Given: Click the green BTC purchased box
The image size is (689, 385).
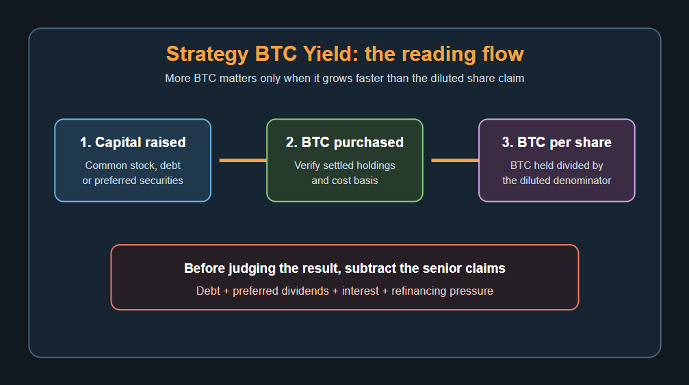Looking at the screenshot, I should pyautogui.click(x=345, y=160).
